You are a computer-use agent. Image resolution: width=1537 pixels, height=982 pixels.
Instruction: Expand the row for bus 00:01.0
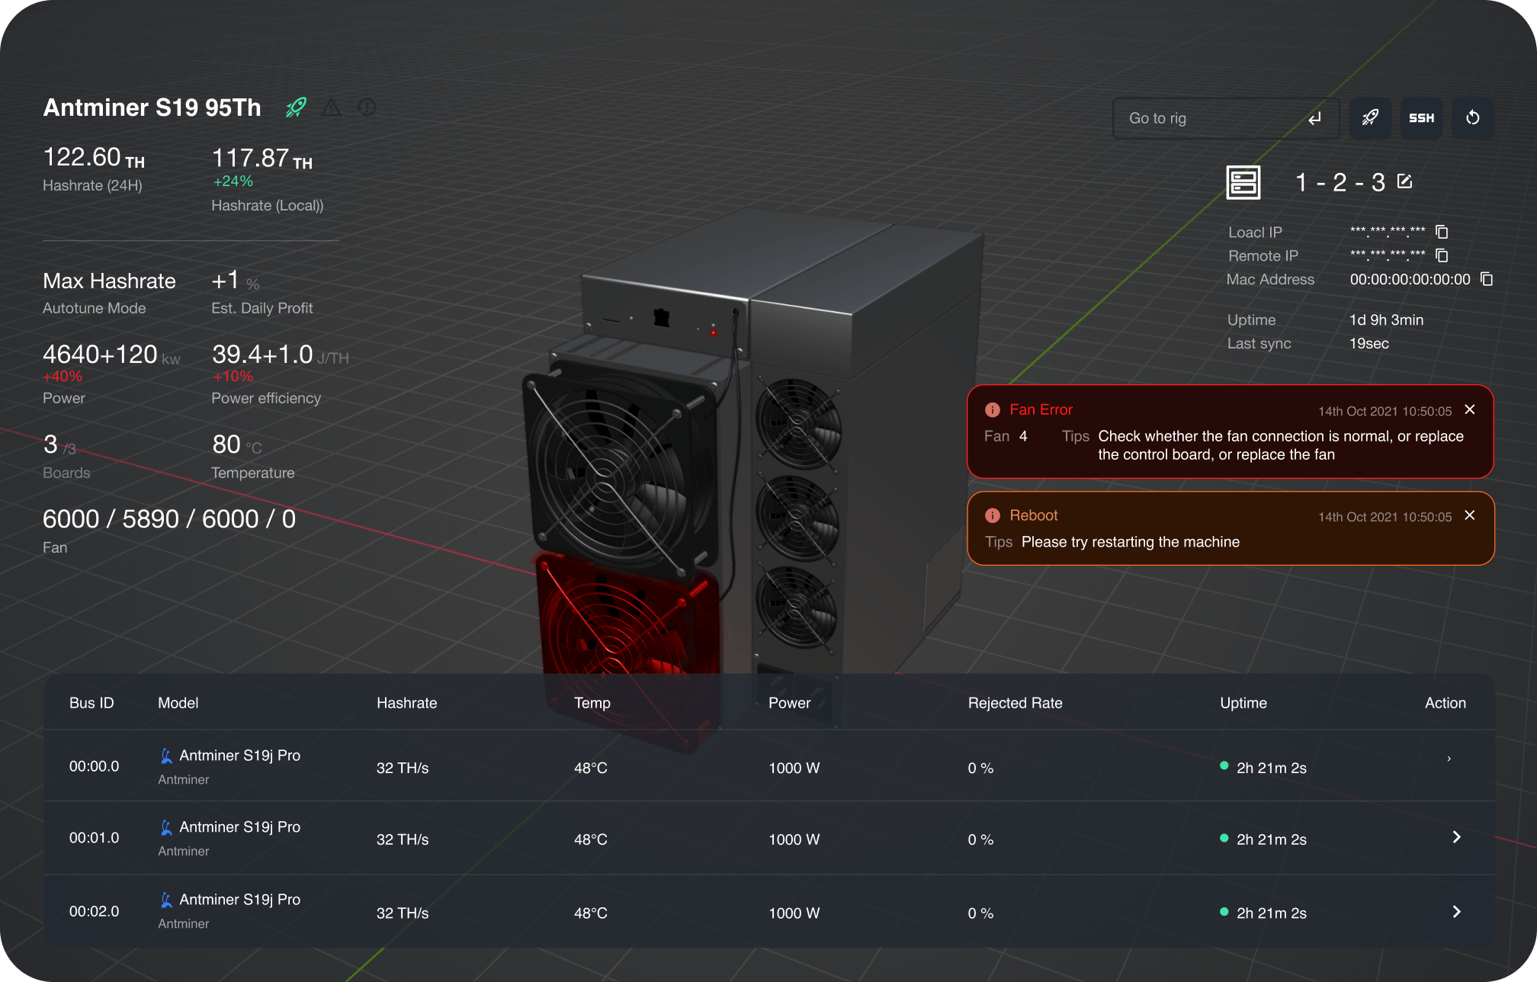pos(1456,837)
